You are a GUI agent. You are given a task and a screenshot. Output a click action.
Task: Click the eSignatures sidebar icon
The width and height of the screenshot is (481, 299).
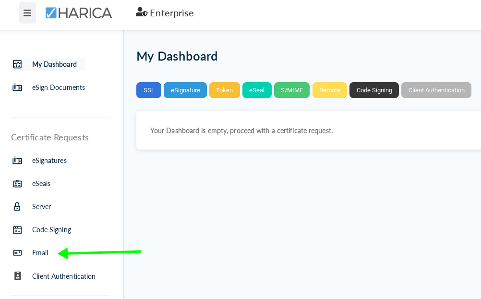point(17,161)
